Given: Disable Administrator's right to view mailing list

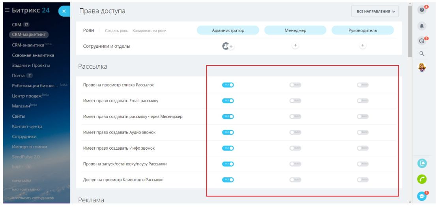Looking at the screenshot, I should coord(228,85).
